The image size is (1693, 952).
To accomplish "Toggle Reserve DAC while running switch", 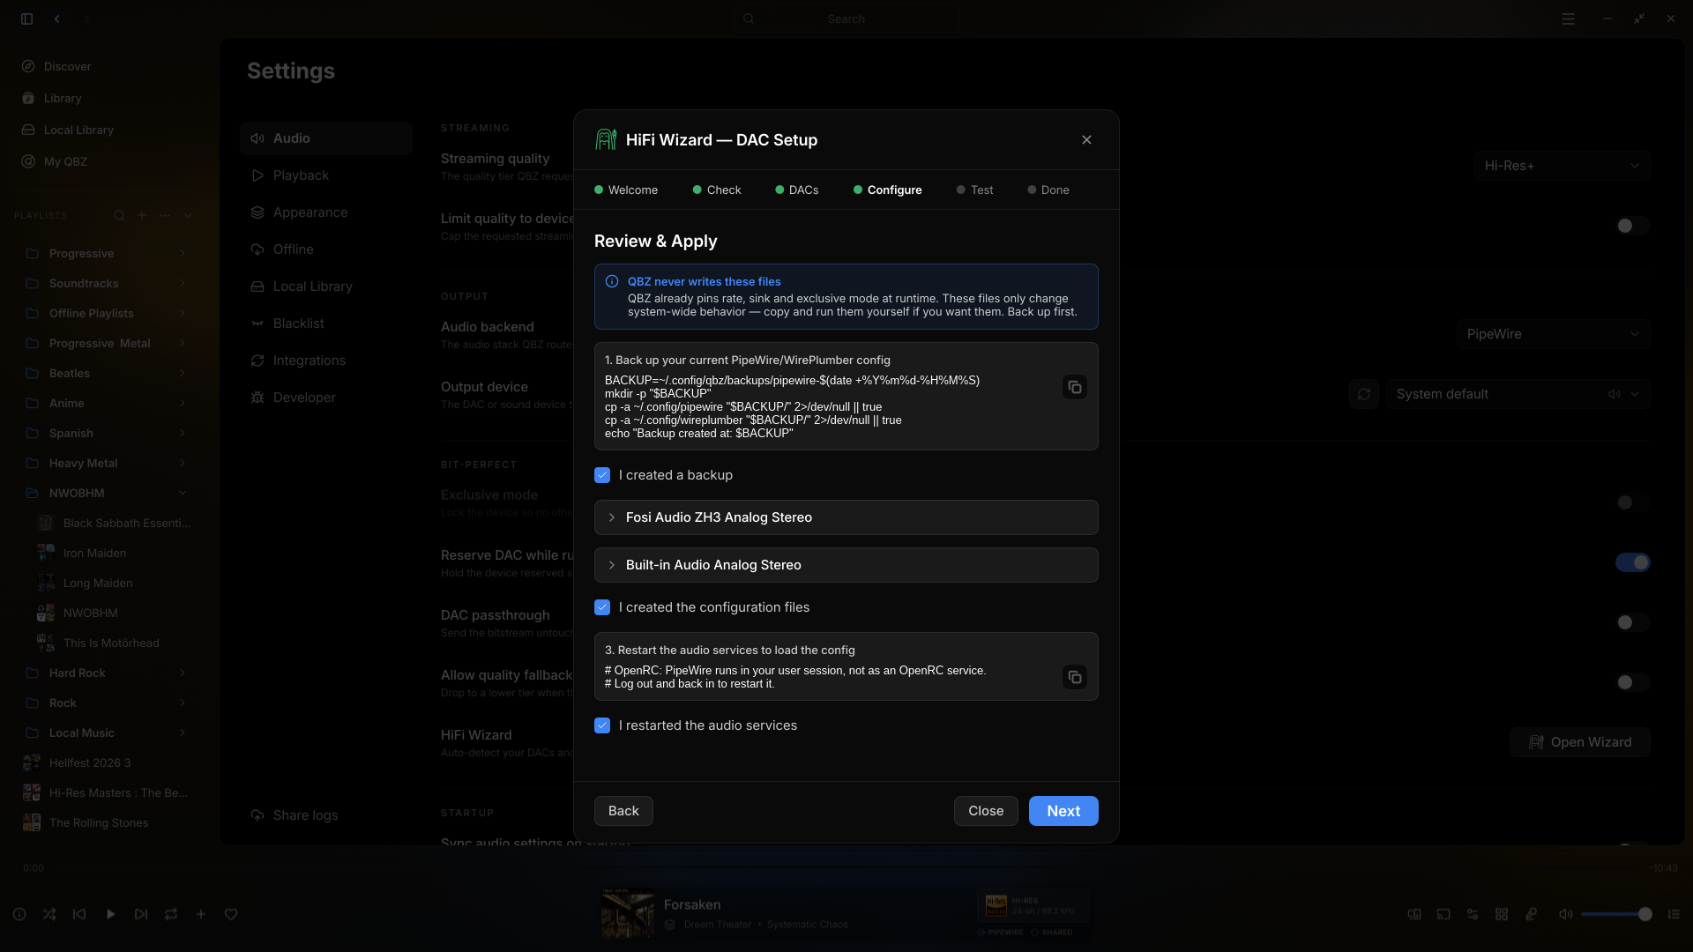I will [x=1632, y=562].
